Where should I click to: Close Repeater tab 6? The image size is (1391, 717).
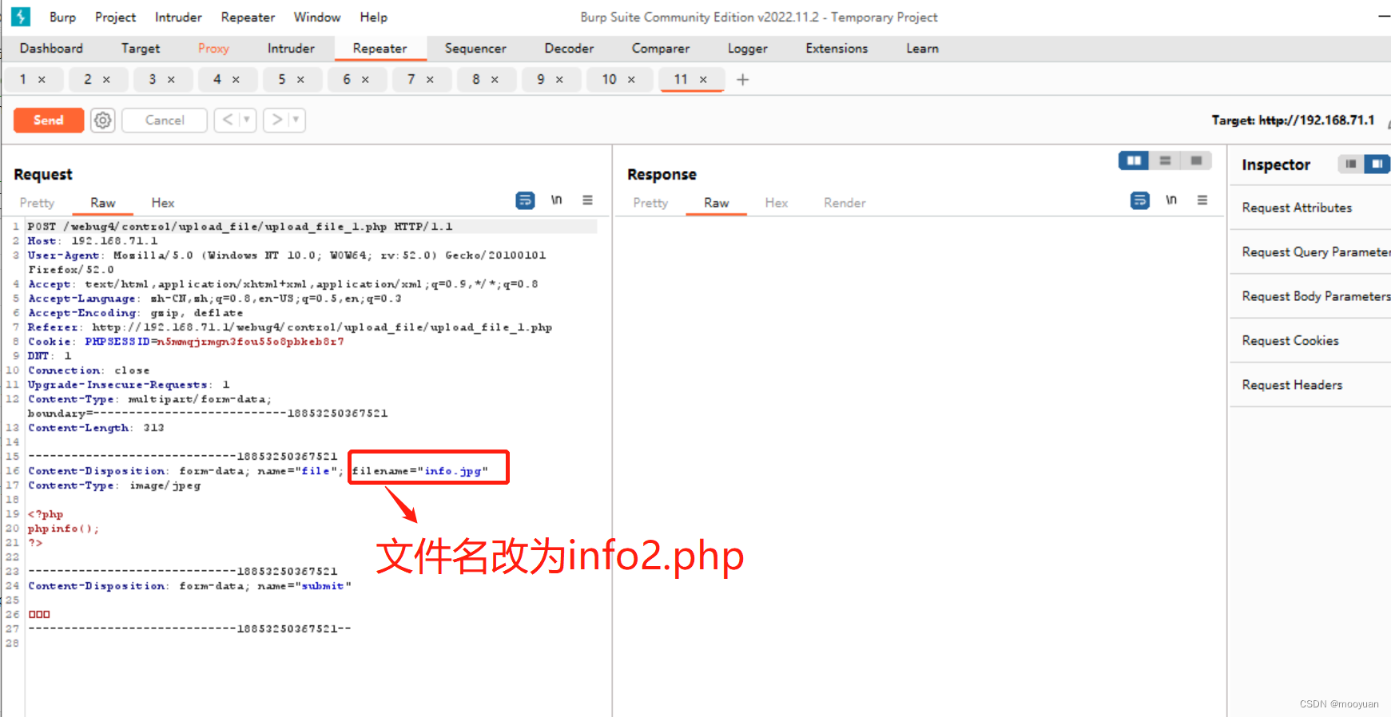tap(365, 80)
